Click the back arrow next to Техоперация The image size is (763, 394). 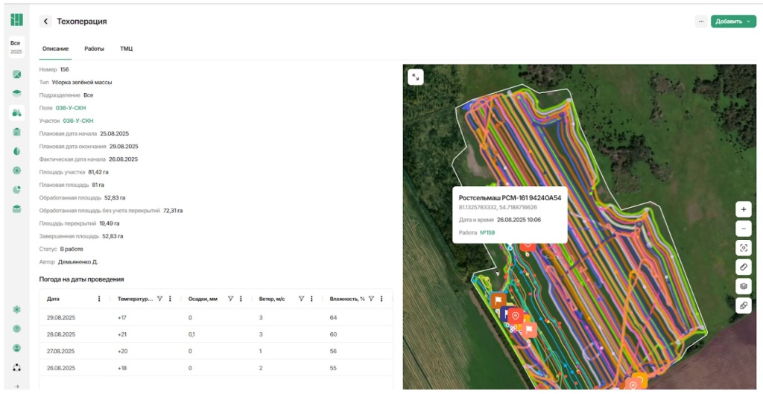[x=45, y=22]
